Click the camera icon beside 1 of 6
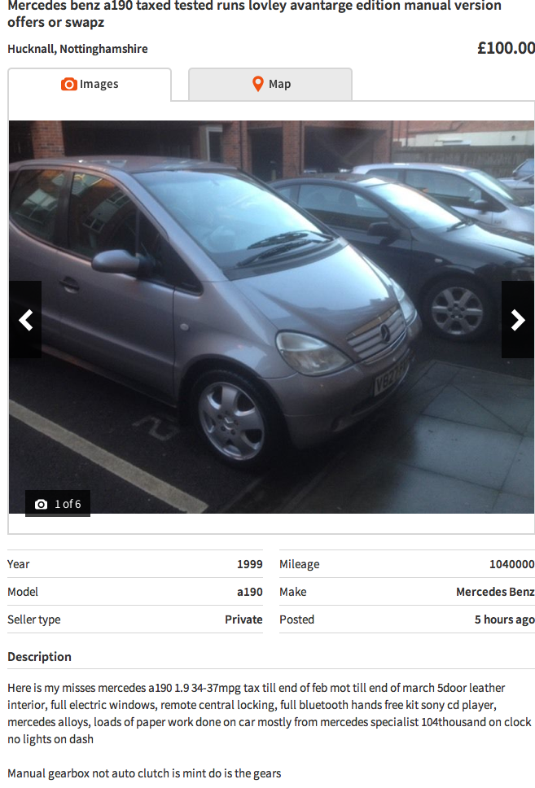The width and height of the screenshot is (535, 788). (42, 504)
